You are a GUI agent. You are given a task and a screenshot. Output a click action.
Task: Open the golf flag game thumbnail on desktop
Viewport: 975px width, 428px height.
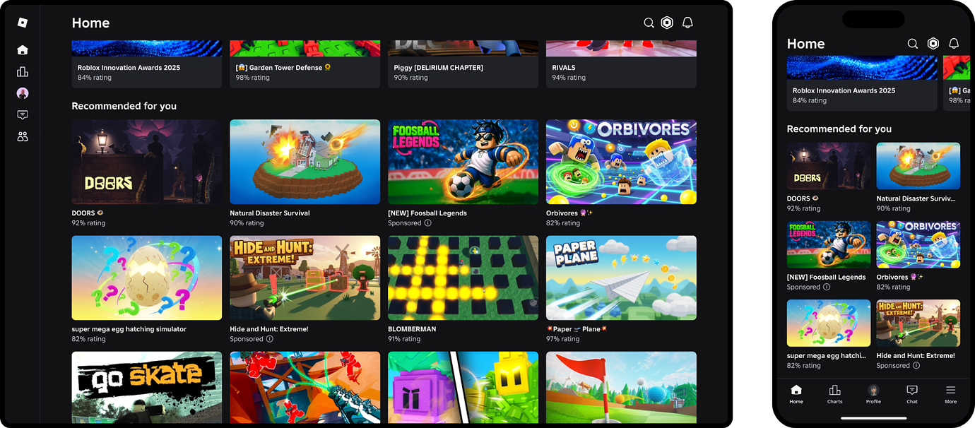tap(621, 388)
